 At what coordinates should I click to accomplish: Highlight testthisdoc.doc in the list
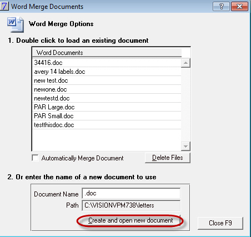click(107, 125)
